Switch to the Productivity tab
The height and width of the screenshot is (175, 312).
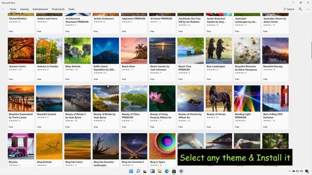click(x=58, y=9)
